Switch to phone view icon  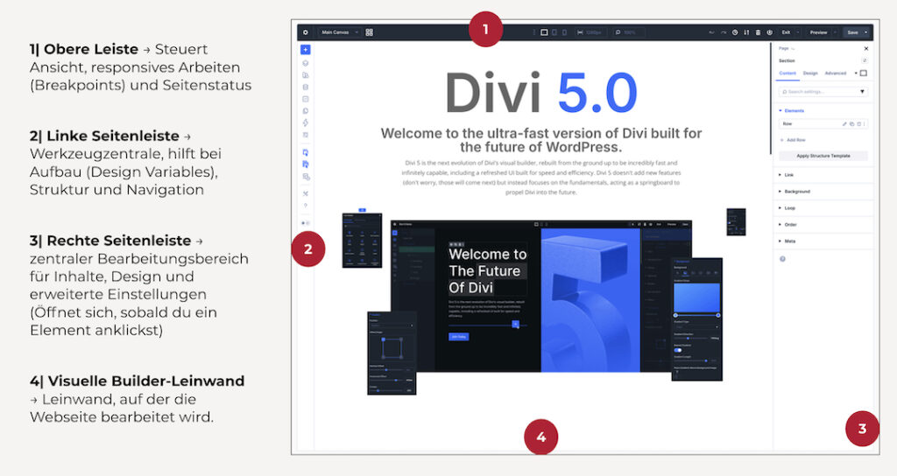tap(565, 32)
